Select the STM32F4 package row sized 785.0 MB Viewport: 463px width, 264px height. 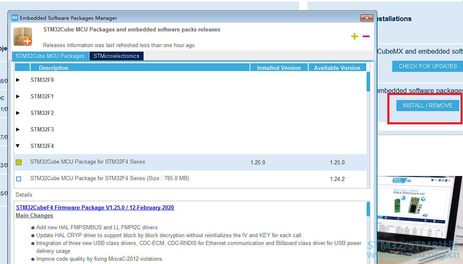(190, 179)
